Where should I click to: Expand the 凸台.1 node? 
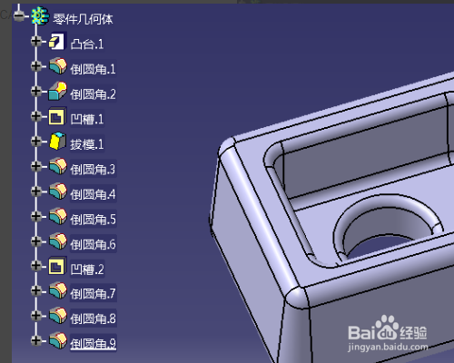tap(36, 41)
